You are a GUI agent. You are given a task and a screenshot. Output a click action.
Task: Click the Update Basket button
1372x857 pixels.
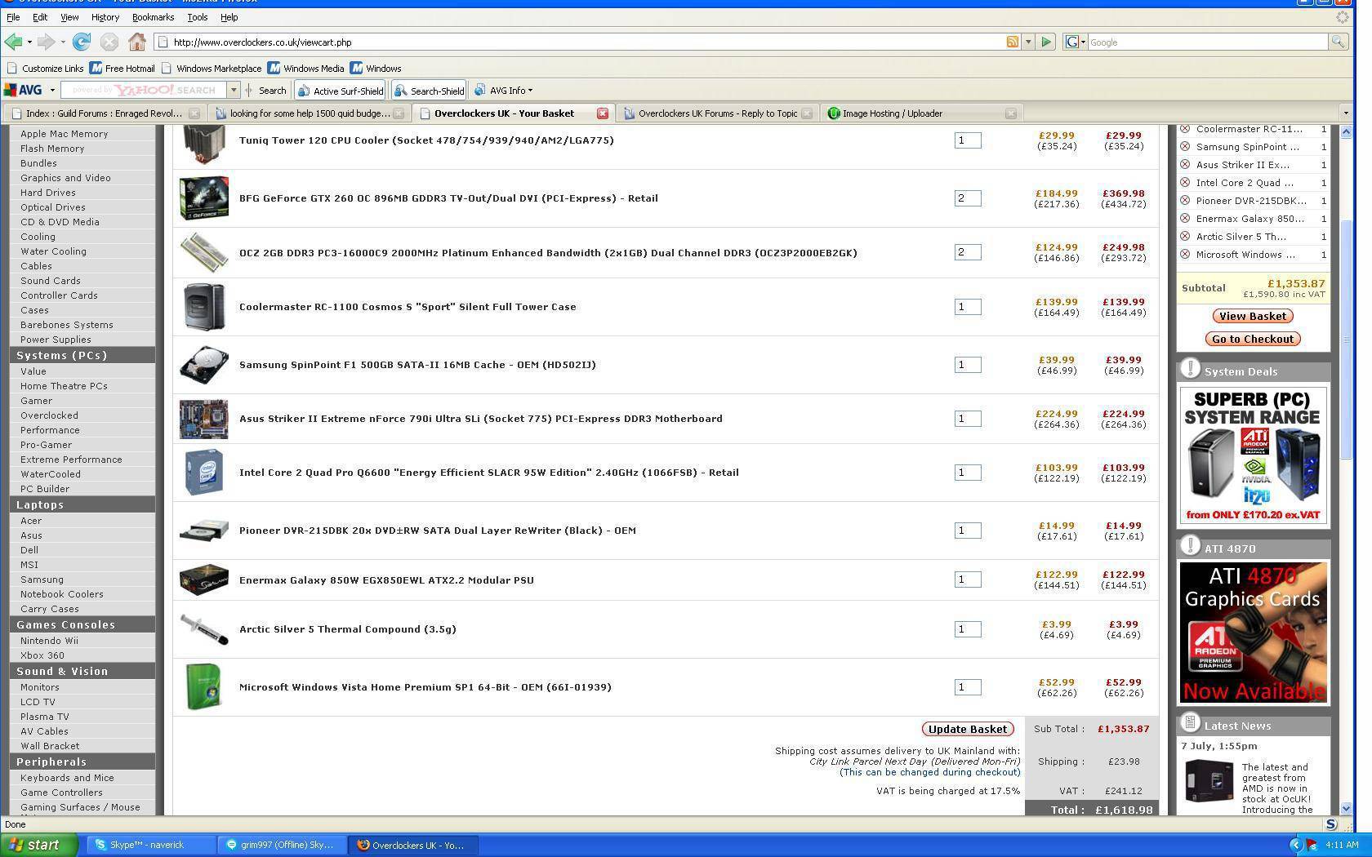[x=967, y=729]
